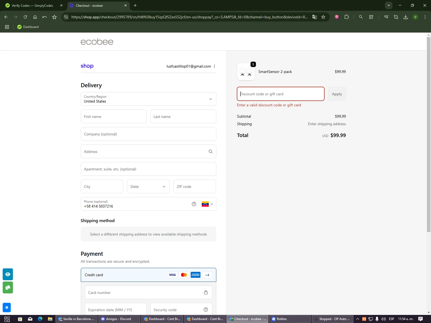This screenshot has width=431, height=323.
Task: Click the security code help icon
Action: [206, 310]
